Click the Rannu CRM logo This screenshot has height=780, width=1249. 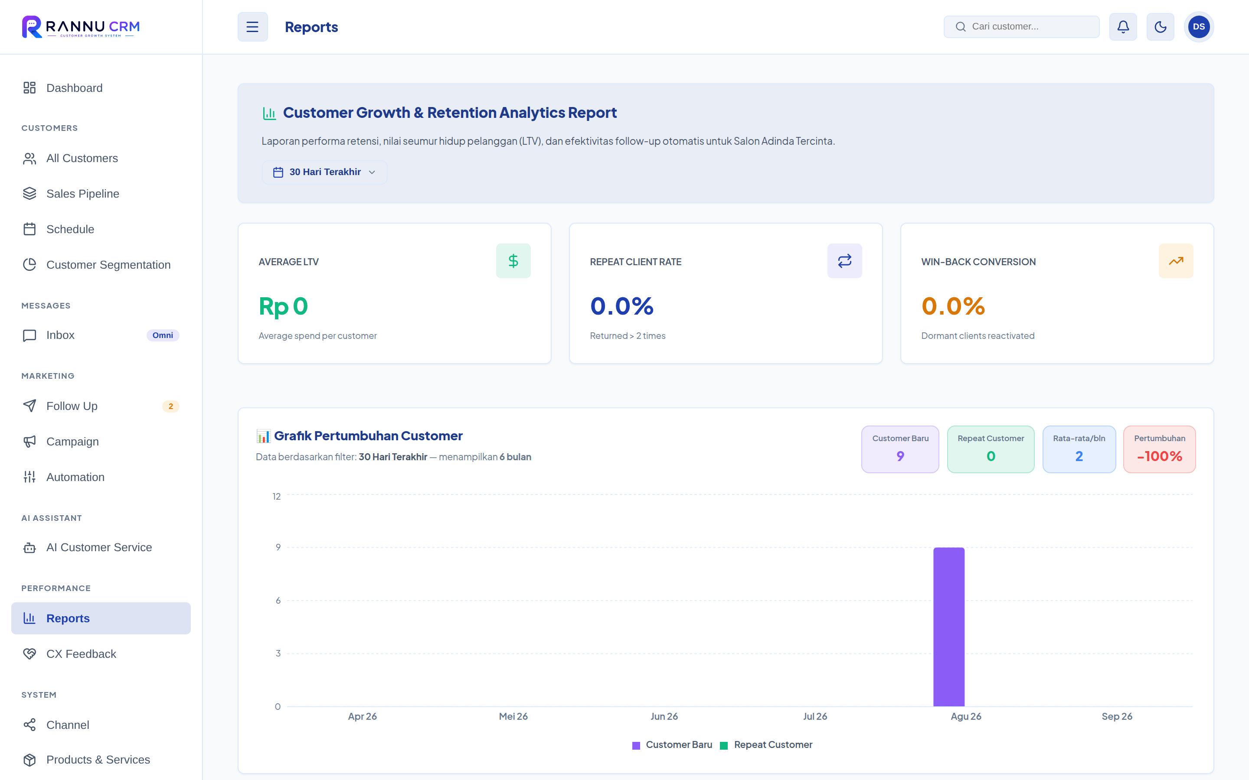click(x=81, y=27)
